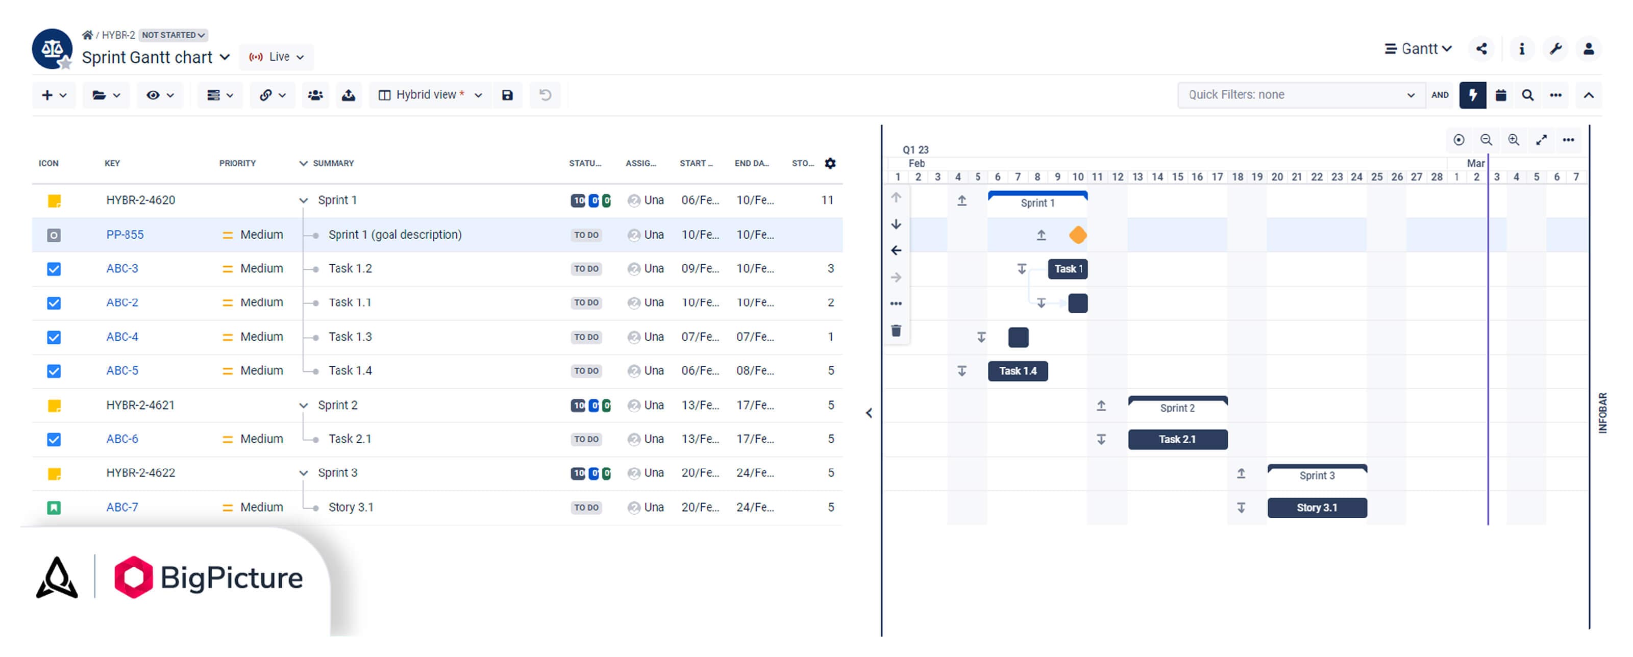Open the Quick Filters dropdown
1633x657 pixels.
point(1301,95)
